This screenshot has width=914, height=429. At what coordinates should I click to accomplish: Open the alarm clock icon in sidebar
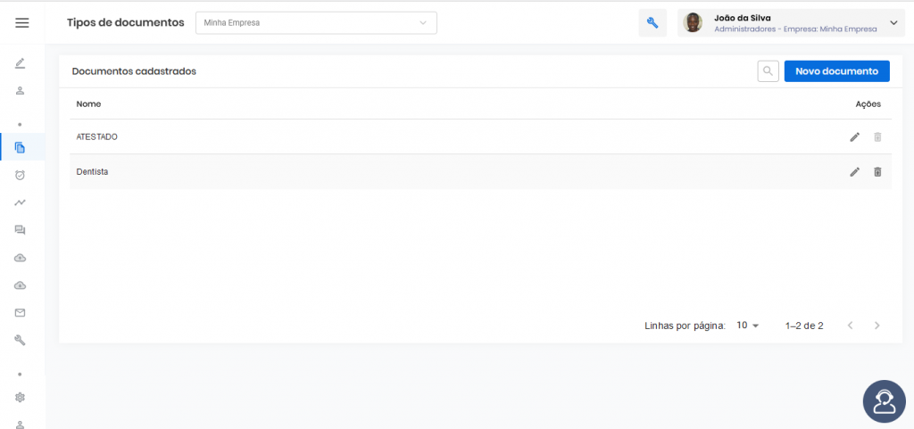[20, 175]
